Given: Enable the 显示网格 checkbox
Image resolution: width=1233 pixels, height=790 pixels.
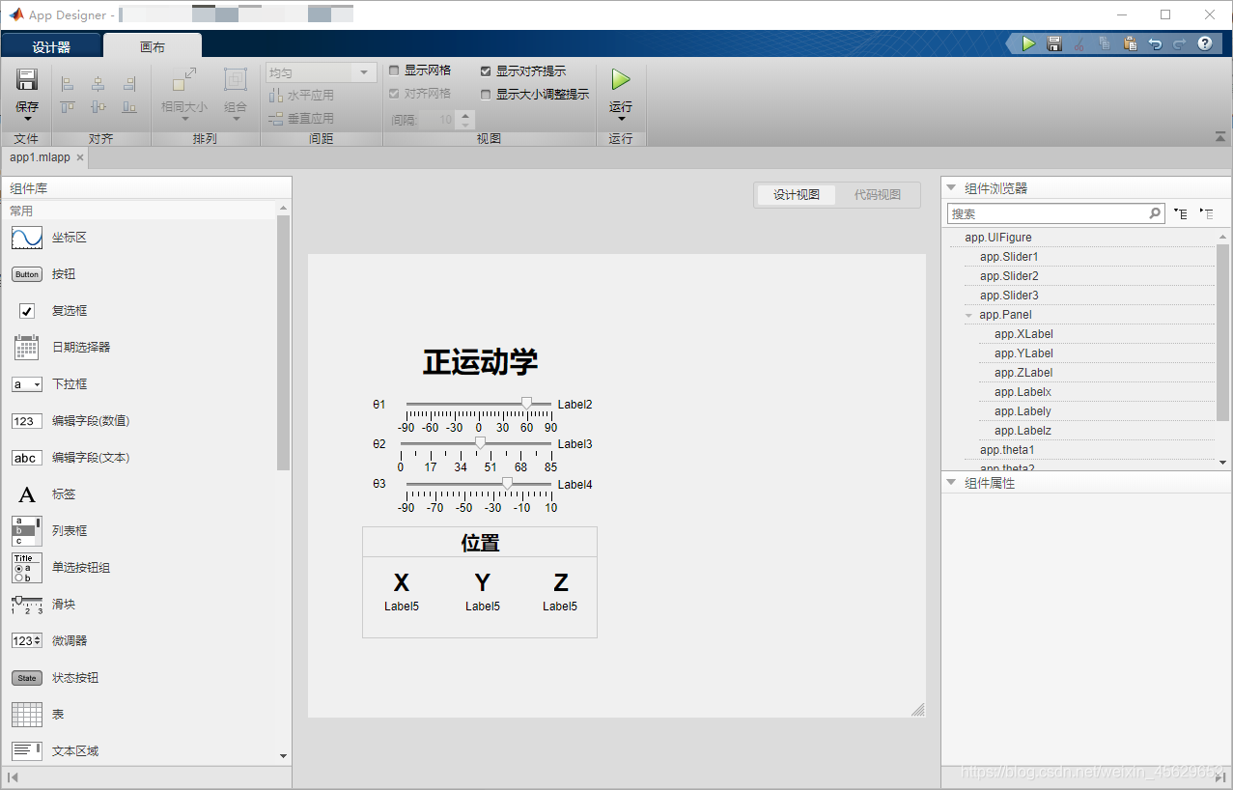Looking at the screenshot, I should pyautogui.click(x=394, y=70).
